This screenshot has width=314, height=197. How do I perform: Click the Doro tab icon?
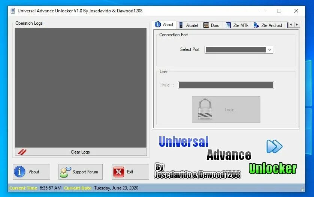tap(206, 25)
